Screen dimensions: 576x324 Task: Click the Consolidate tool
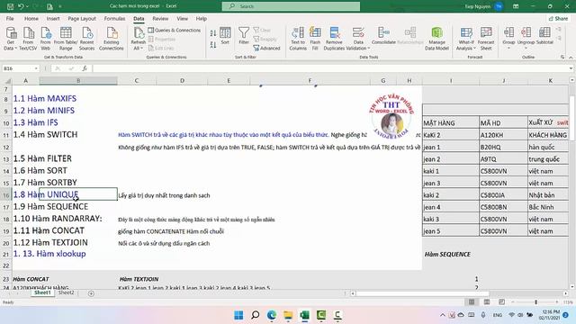click(x=383, y=36)
